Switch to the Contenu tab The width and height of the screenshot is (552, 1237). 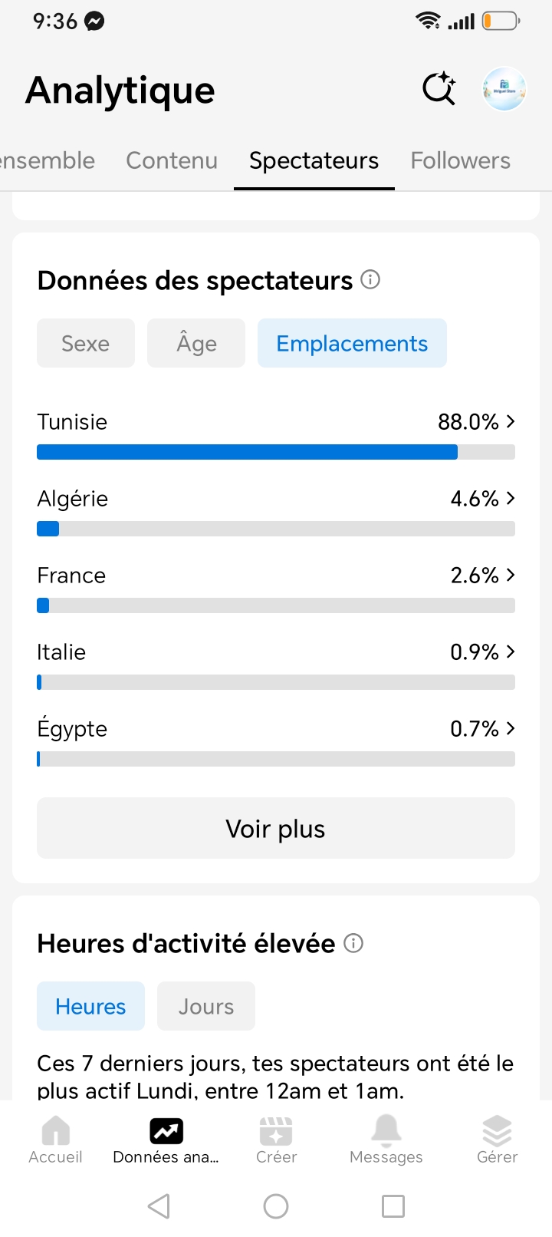point(172,160)
